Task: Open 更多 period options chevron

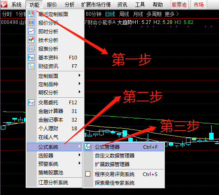Action: click(x=177, y=14)
